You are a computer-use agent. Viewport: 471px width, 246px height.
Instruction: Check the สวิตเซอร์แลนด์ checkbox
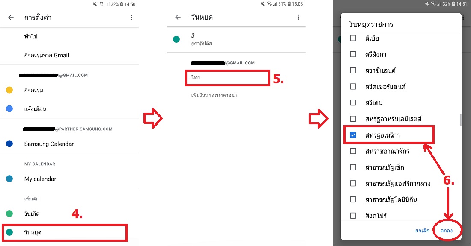(353, 87)
